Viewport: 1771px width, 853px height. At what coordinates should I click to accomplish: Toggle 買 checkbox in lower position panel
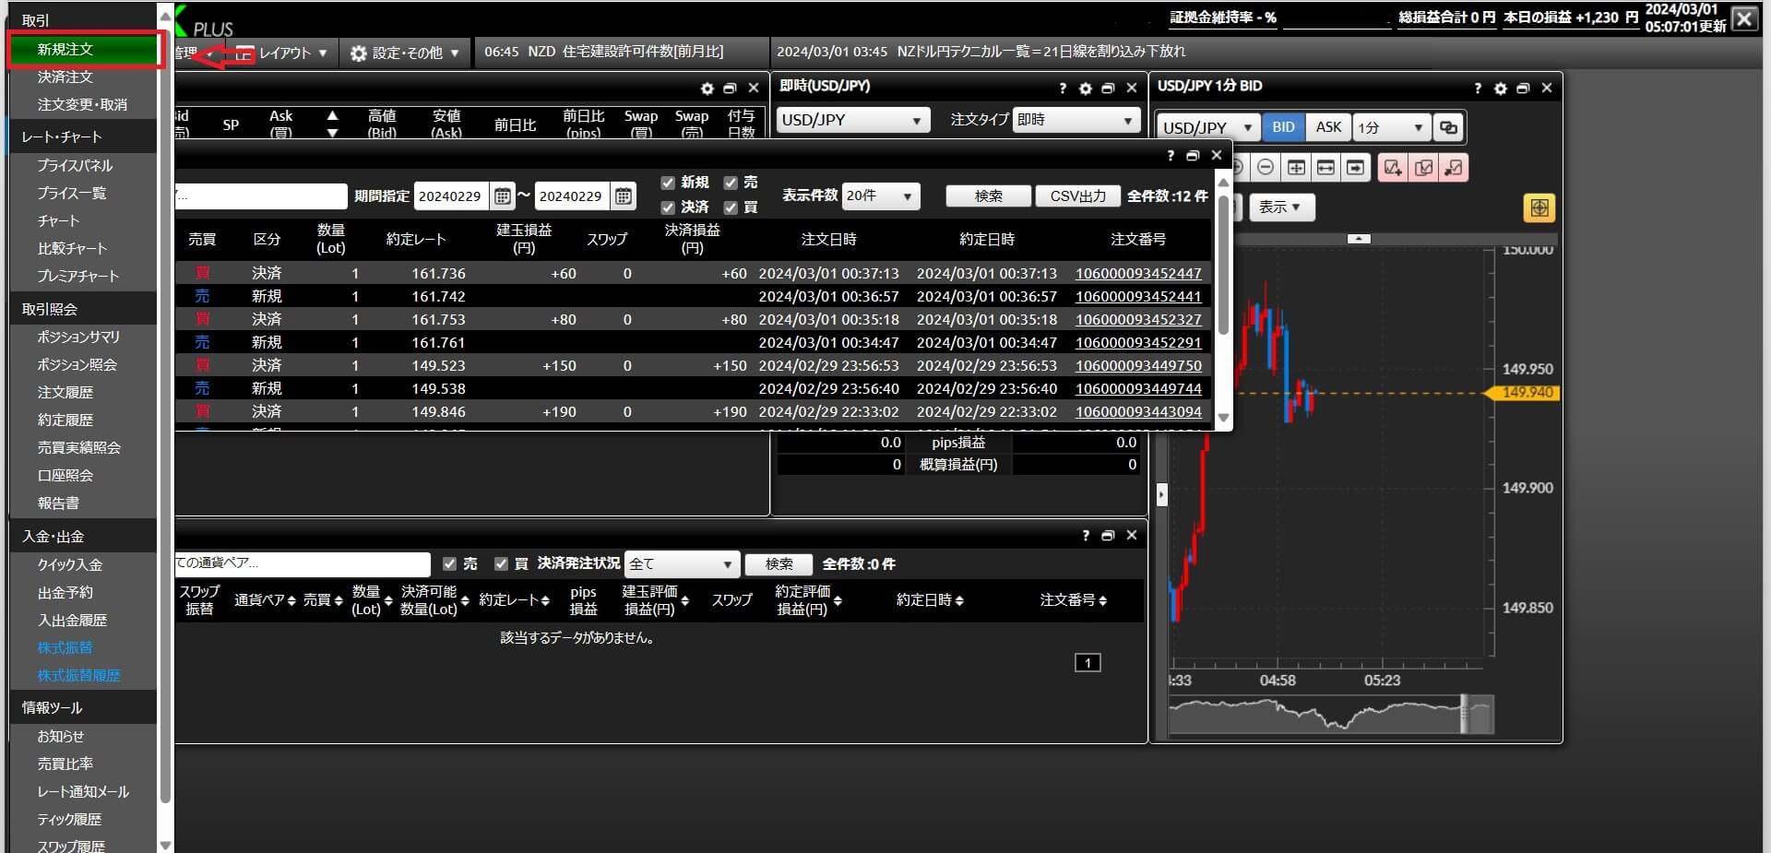(x=501, y=563)
